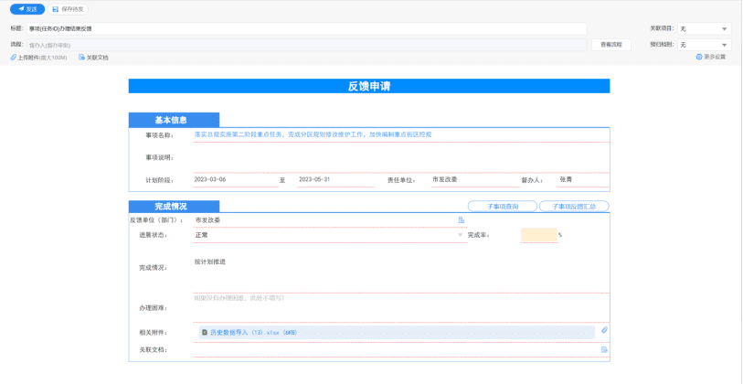Click the 保存待发 save button
The height and width of the screenshot is (384, 743).
[68, 9]
